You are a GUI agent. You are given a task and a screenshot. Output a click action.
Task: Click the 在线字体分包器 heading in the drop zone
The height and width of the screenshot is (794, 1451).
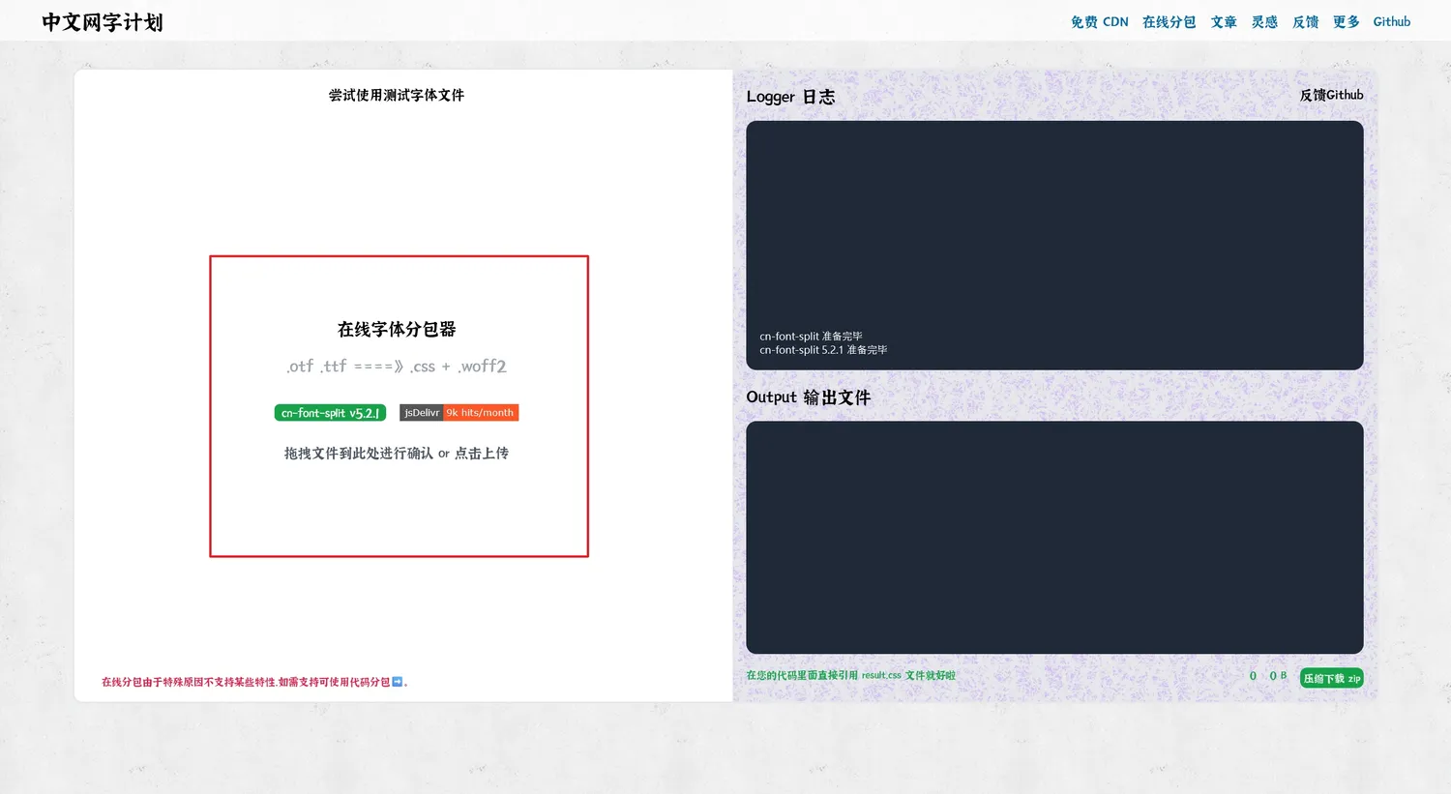click(x=397, y=330)
